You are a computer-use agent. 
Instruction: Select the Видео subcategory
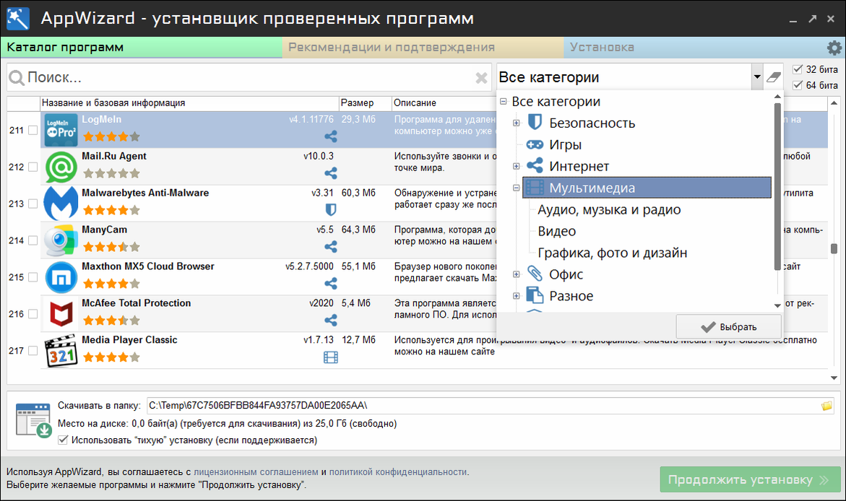click(x=557, y=231)
